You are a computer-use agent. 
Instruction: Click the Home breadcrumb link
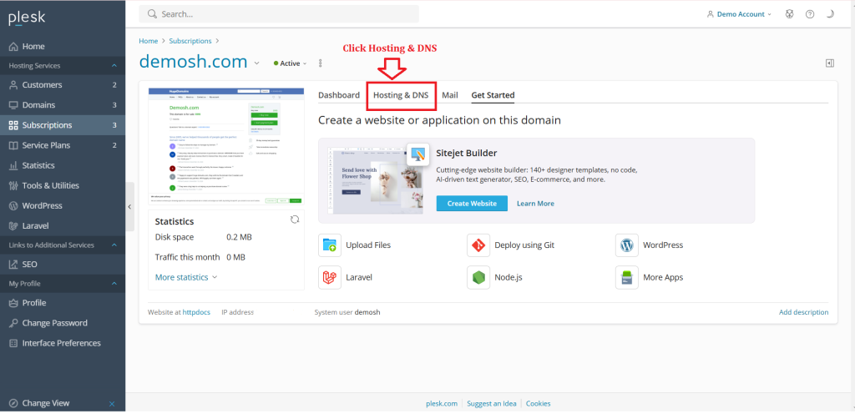click(149, 41)
